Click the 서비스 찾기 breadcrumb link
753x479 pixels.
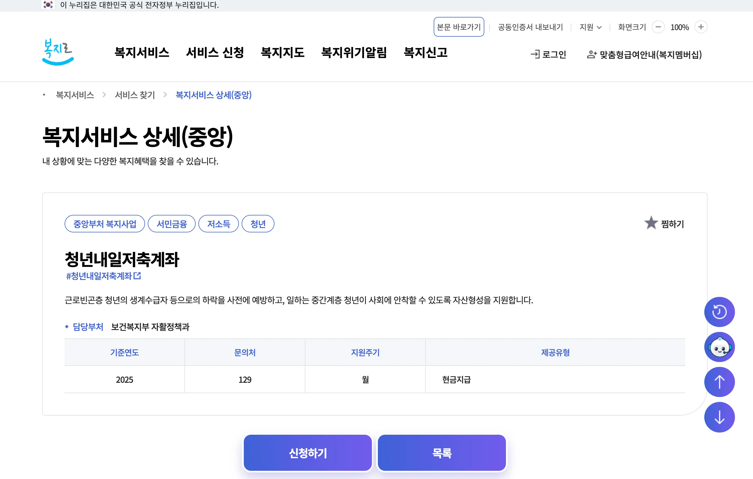135,95
